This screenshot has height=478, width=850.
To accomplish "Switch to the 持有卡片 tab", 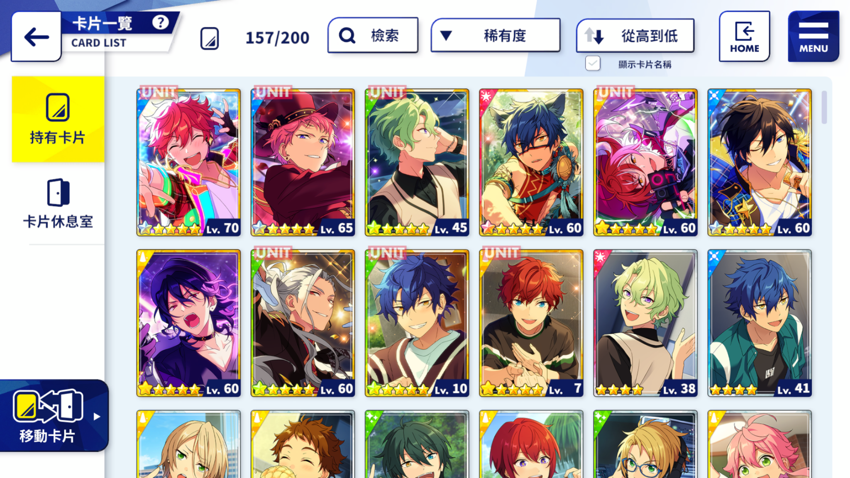I will 58,119.
